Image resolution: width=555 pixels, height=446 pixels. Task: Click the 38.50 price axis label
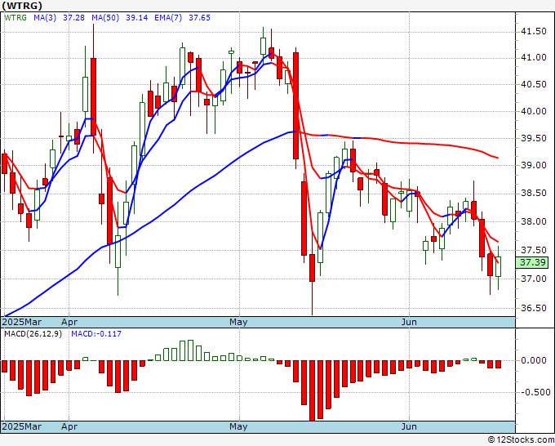click(534, 193)
